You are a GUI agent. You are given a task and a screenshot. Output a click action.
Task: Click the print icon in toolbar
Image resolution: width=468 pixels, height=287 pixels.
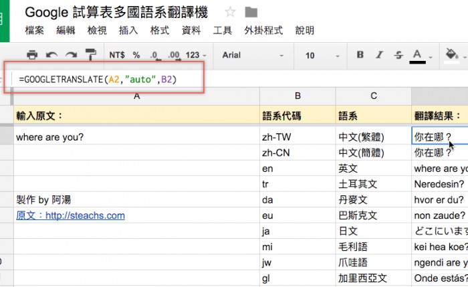32,56
